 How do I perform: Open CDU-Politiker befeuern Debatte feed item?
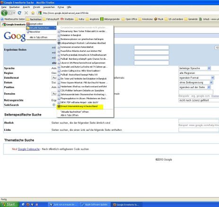[85, 90]
